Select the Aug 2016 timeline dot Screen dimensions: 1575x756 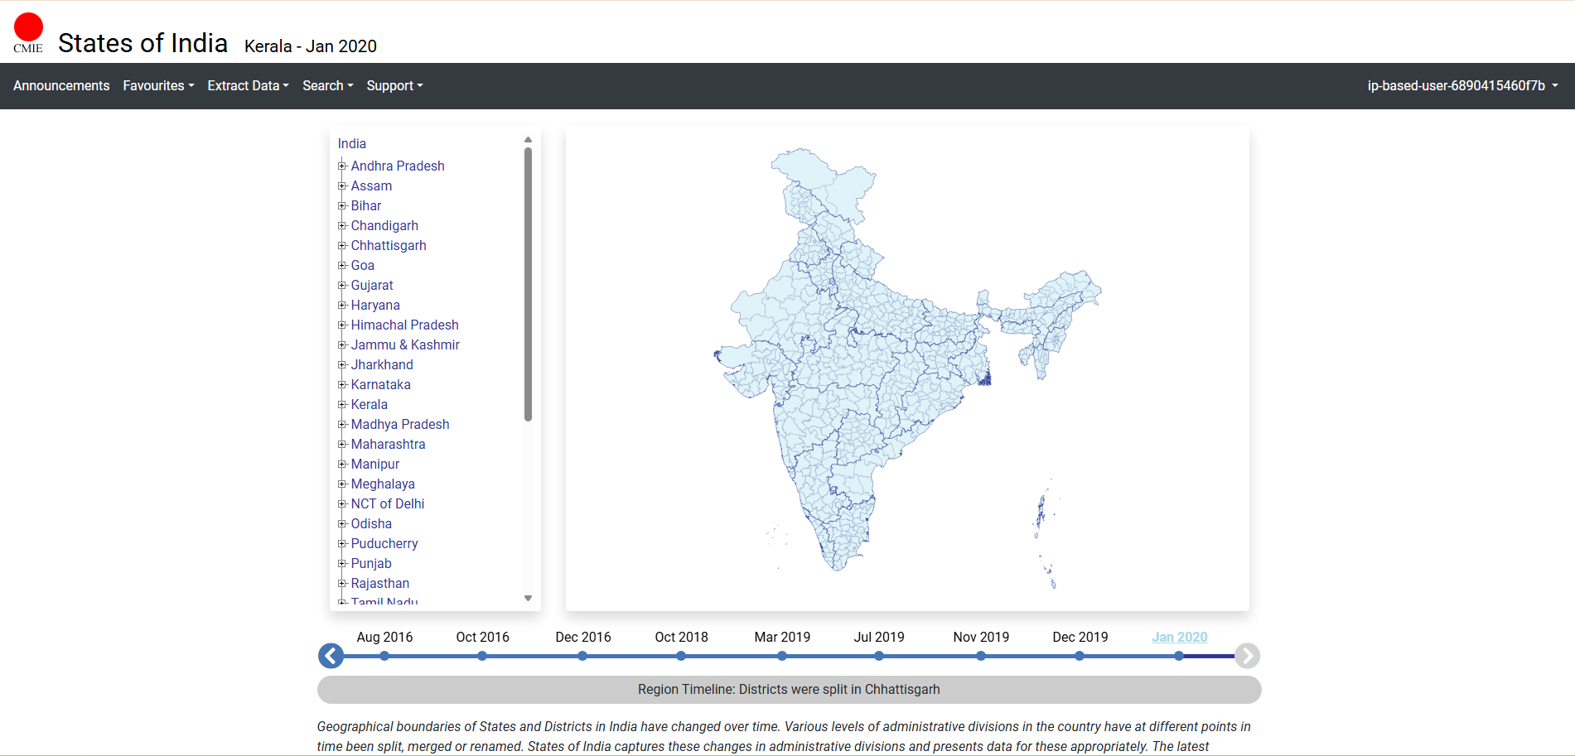point(384,656)
